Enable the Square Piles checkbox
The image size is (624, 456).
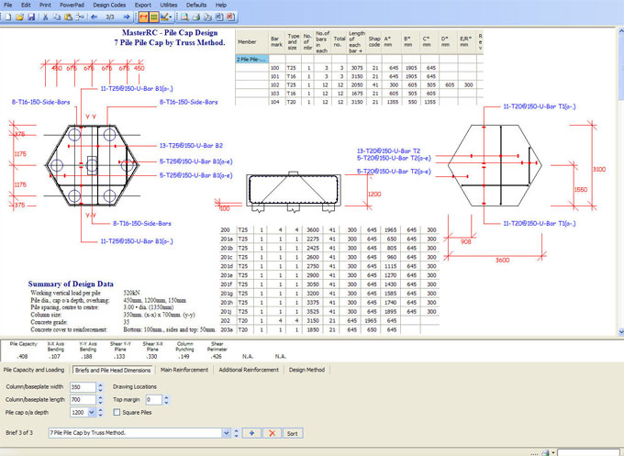[117, 413]
